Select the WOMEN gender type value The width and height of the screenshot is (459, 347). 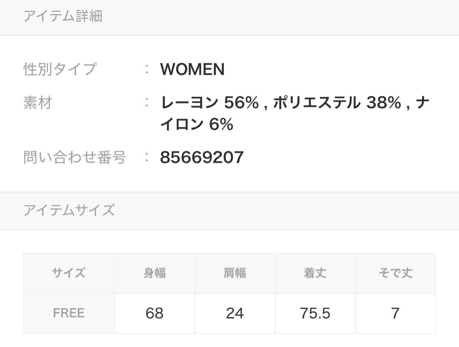[x=193, y=69]
